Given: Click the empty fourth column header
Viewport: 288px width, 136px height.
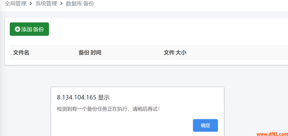Looking at the screenshot, I should pyautogui.click(x=267, y=53).
